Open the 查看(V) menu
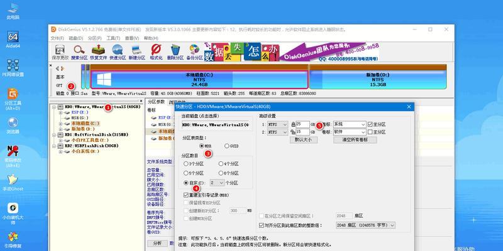This screenshot has width=503, height=251. point(132,38)
